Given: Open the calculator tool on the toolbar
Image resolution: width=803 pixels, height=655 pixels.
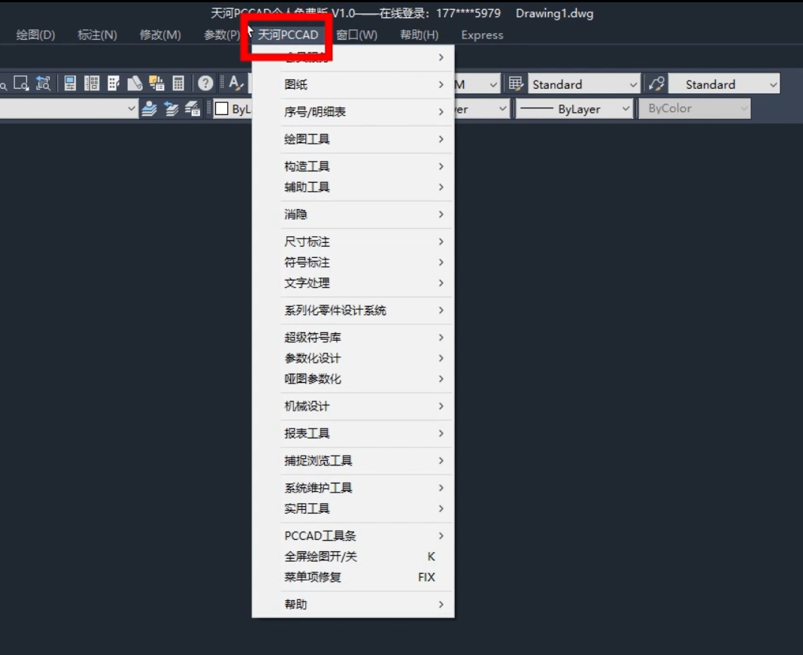Looking at the screenshot, I should [178, 83].
